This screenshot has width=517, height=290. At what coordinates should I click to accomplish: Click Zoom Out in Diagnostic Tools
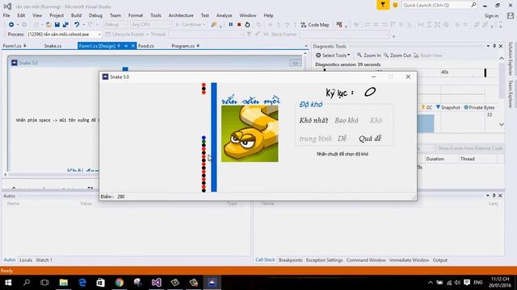397,56
